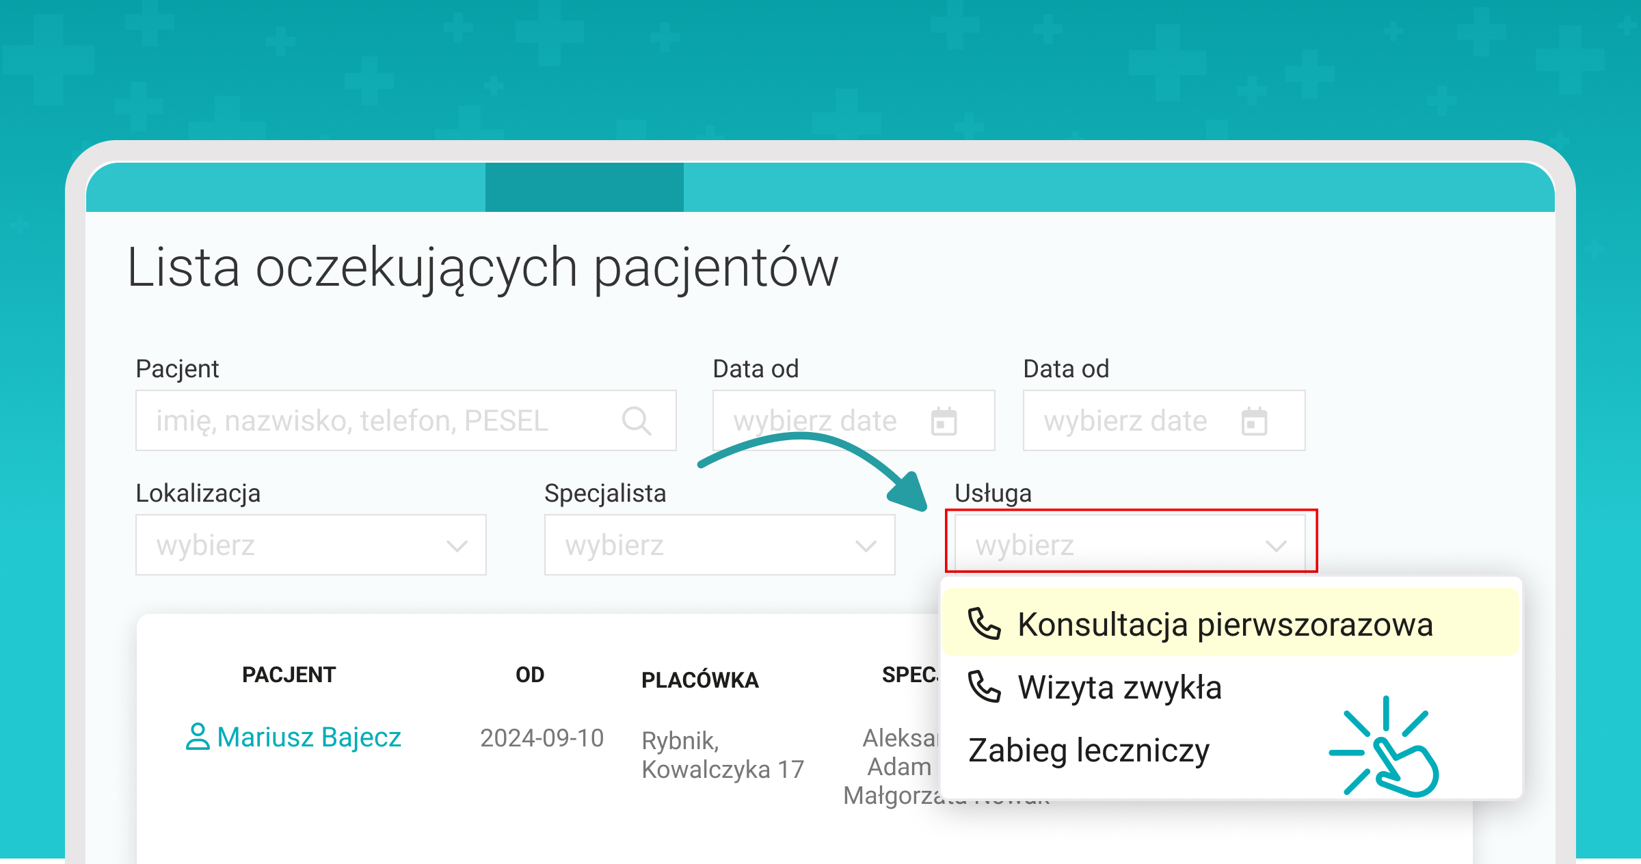Screen dimensions: 1641x864
Task: Click the second Data od date input
Action: tap(1164, 420)
